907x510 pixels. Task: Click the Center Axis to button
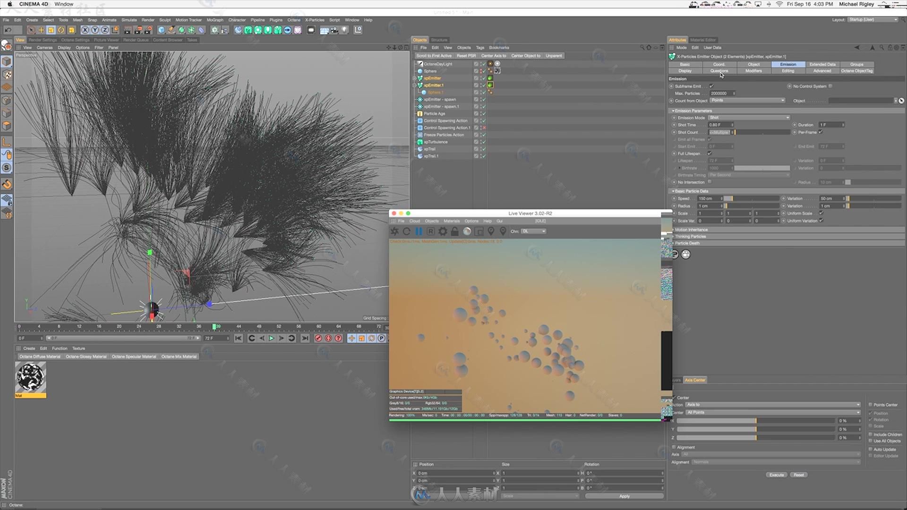[494, 56]
